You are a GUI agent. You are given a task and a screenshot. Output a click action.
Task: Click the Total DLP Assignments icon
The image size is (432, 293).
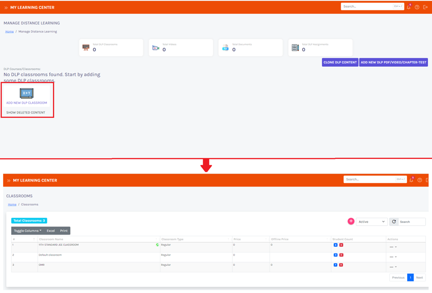click(x=295, y=48)
